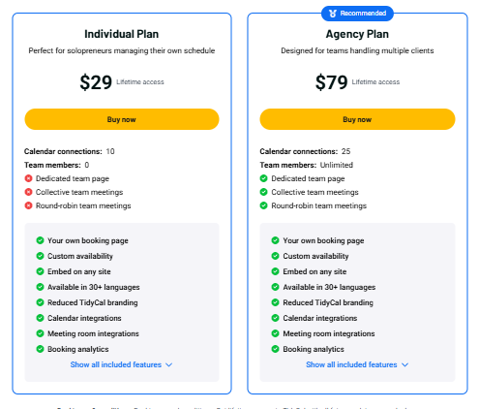The width and height of the screenshot is (479, 409).
Task: Click green check beside Agency Round-robin team meetings
Action: pos(263,205)
